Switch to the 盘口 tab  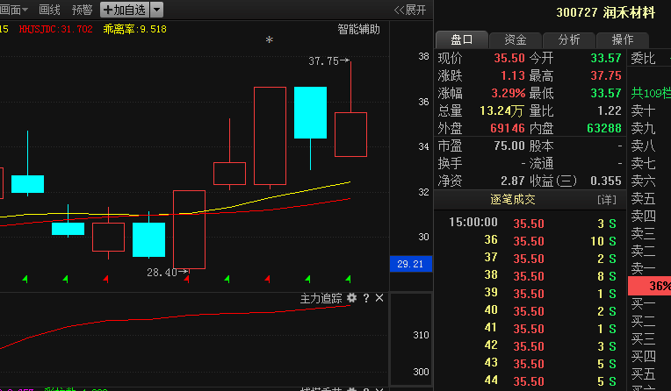click(x=462, y=39)
